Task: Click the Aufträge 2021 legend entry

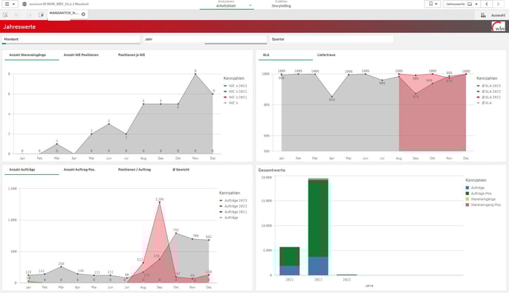Action: click(x=233, y=212)
